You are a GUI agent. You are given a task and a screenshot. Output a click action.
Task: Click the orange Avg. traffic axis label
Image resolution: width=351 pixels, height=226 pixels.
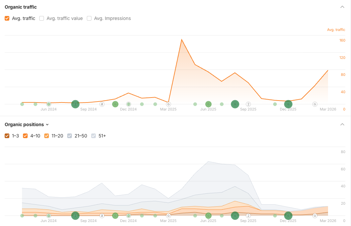point(336,30)
